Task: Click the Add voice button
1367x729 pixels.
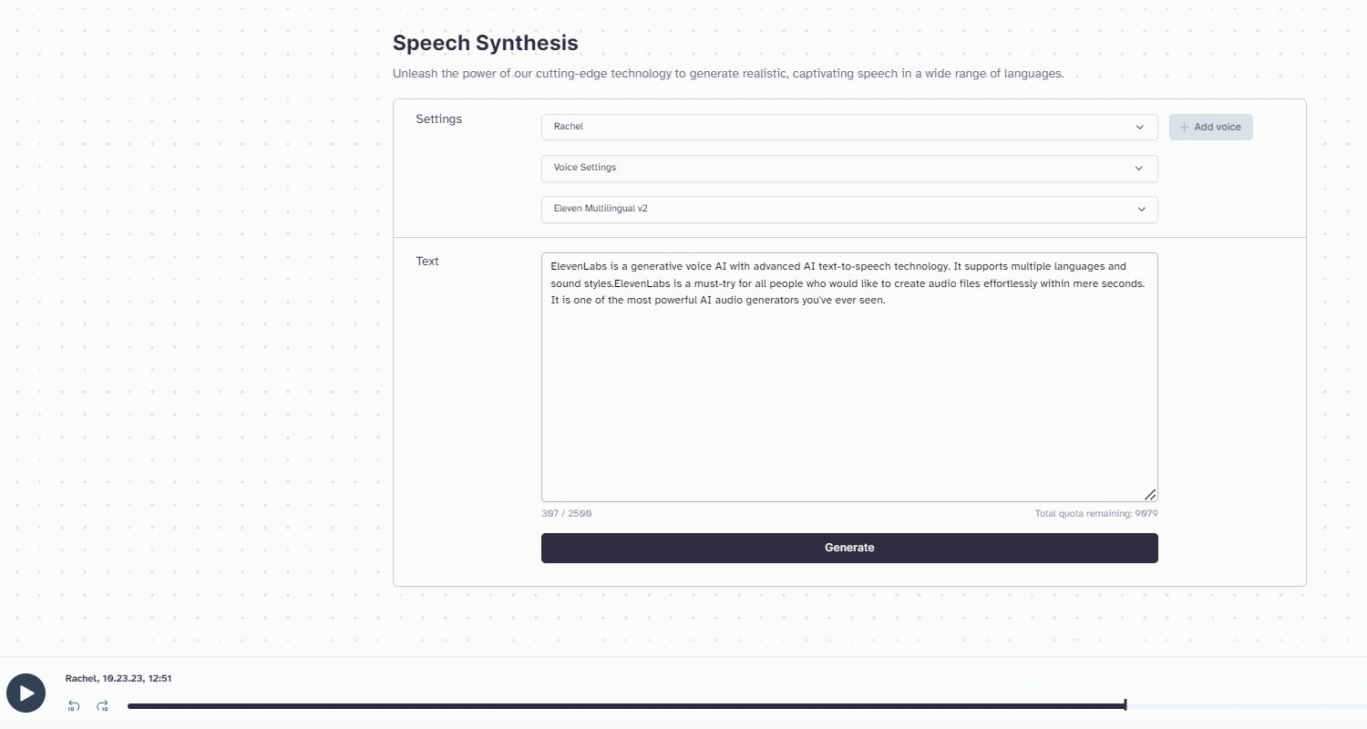Action: (1211, 128)
